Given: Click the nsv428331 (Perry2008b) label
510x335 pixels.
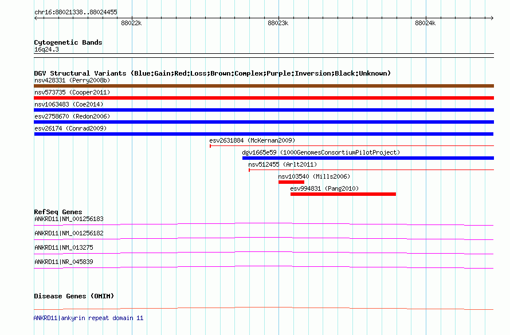Looking at the screenshot, I should tap(72, 80).
